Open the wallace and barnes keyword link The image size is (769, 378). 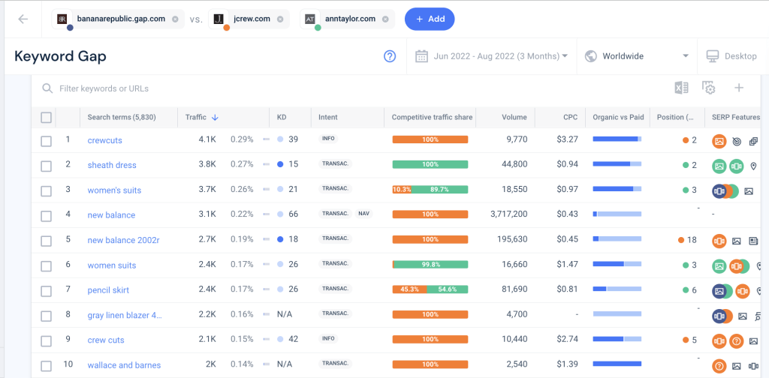click(x=124, y=365)
